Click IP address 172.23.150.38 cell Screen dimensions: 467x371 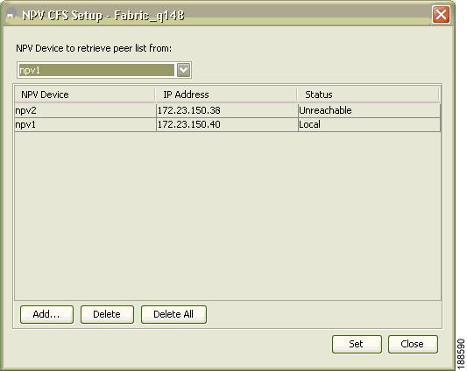(x=227, y=110)
